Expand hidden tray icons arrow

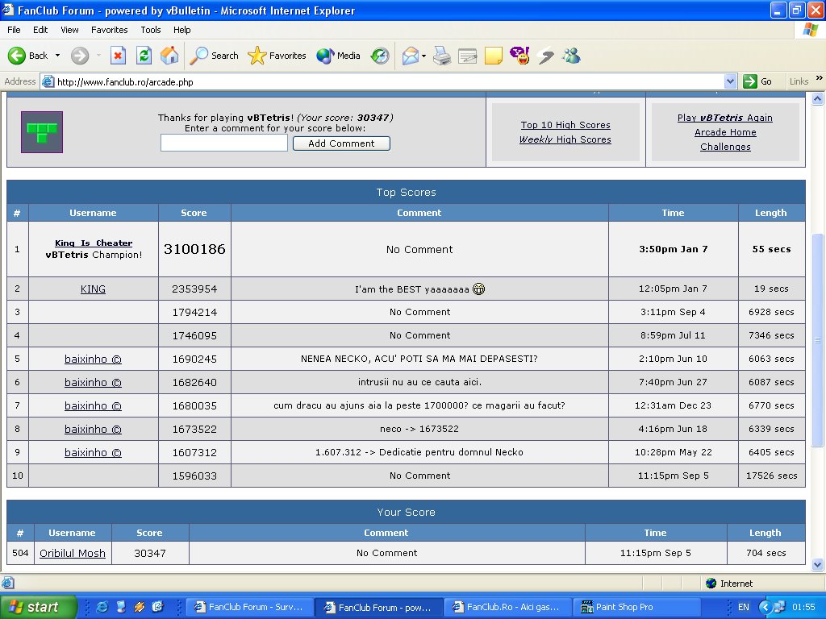(766, 607)
